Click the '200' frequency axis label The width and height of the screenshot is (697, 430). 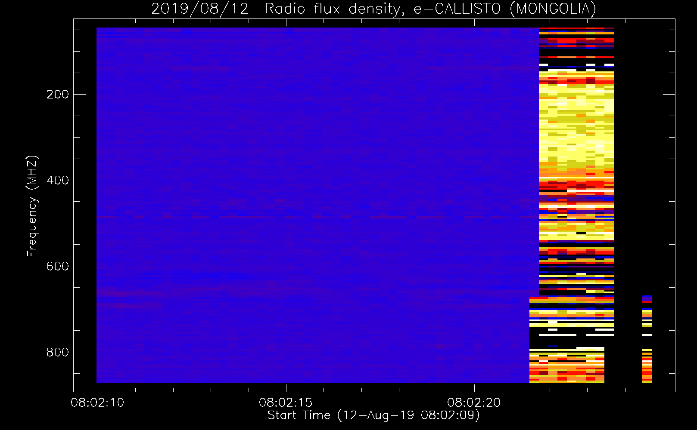(58, 95)
